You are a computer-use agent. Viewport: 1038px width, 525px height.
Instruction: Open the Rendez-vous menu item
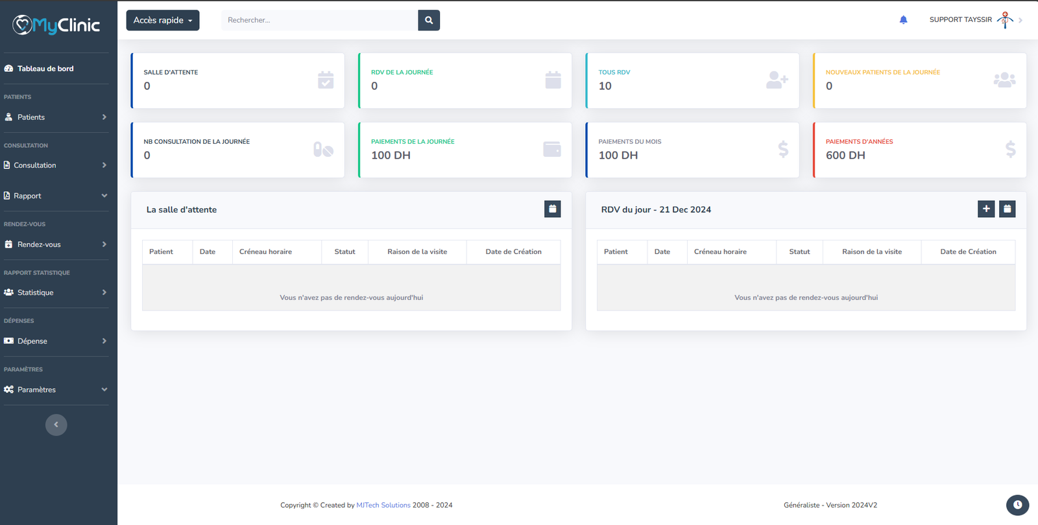pyautogui.click(x=56, y=244)
